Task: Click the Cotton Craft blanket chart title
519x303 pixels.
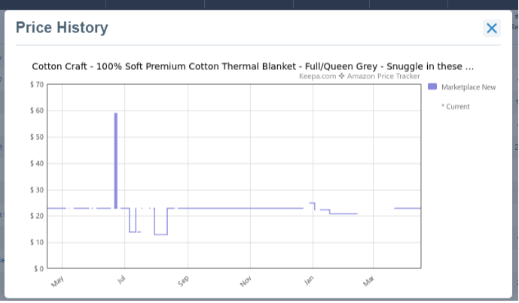Action: [253, 66]
